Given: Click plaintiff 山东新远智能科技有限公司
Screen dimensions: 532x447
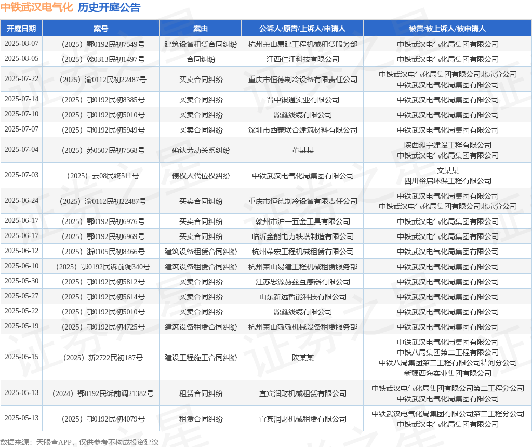Looking at the screenshot, I should pyautogui.click(x=303, y=297).
